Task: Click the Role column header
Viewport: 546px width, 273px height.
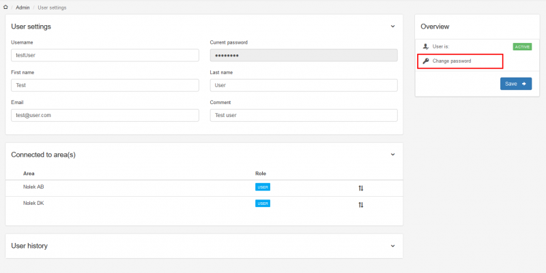Action: (x=261, y=174)
